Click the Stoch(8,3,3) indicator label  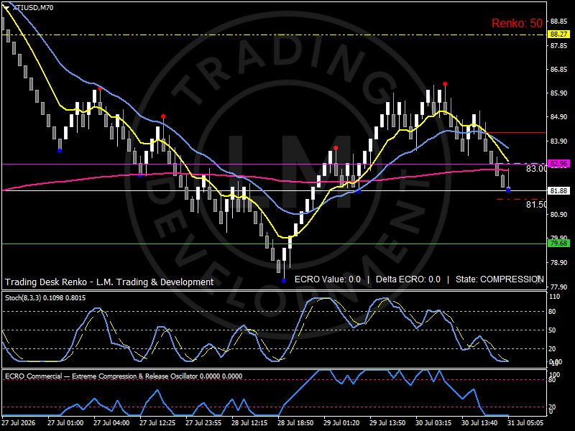[45, 298]
